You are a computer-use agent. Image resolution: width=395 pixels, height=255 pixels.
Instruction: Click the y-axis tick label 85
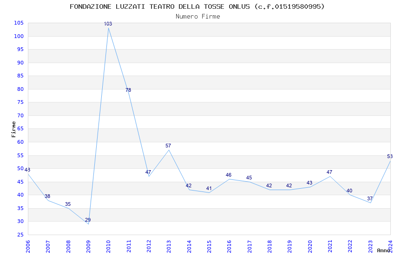click(20, 76)
